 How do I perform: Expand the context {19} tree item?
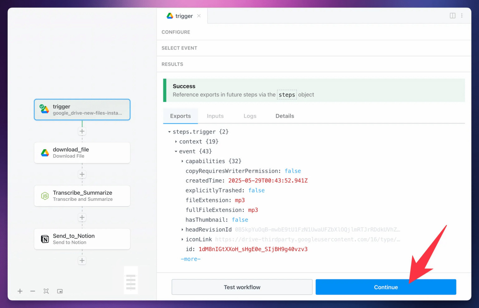176,141
